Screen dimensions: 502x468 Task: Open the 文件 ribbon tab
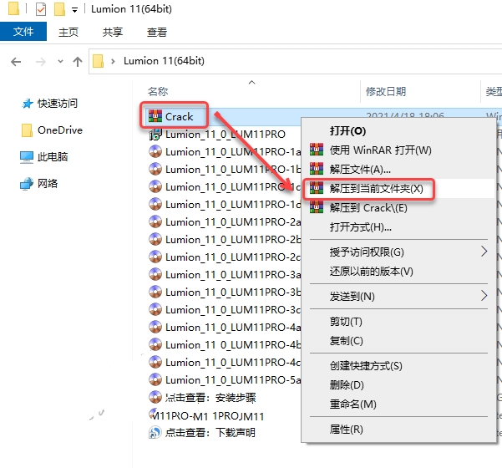23,32
